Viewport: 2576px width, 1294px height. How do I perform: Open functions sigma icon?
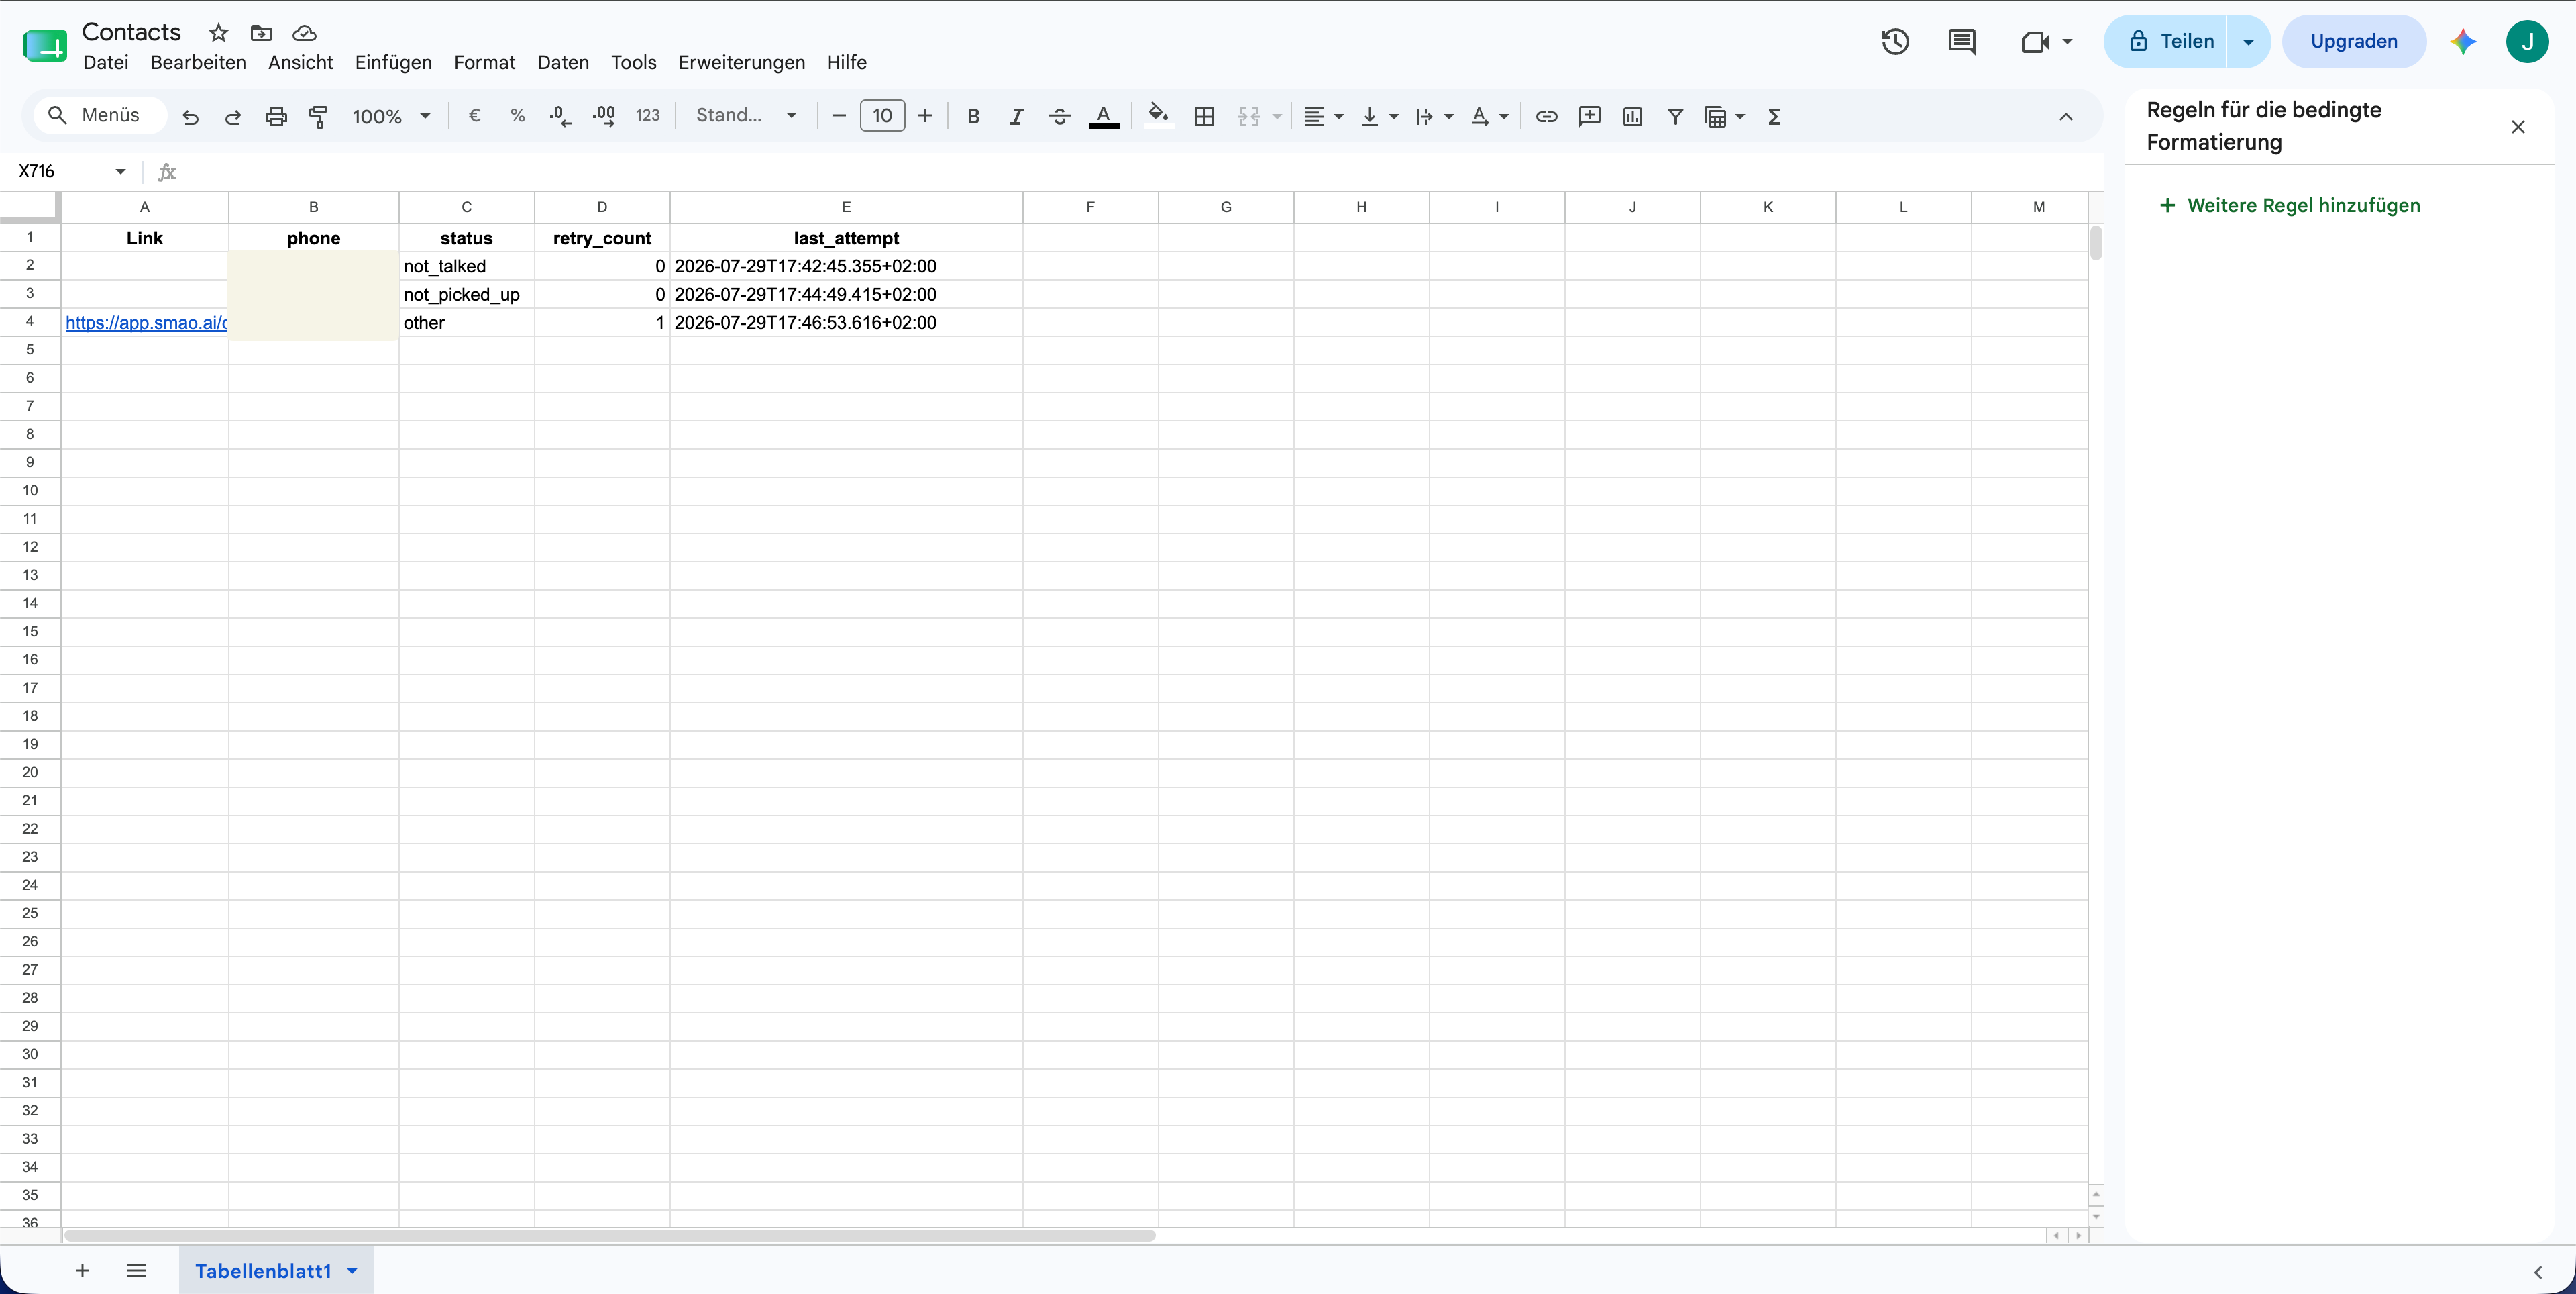[1774, 116]
